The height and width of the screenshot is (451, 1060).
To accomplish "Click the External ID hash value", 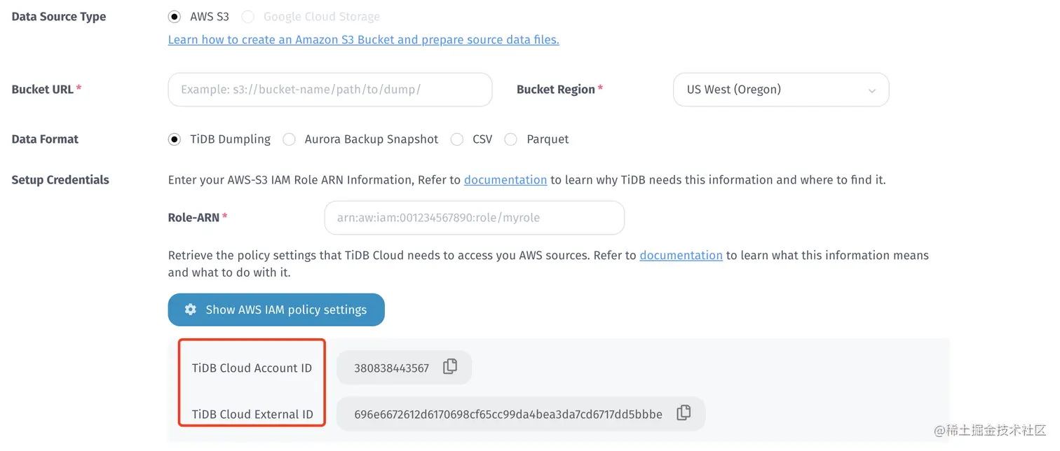I will pyautogui.click(x=508, y=414).
